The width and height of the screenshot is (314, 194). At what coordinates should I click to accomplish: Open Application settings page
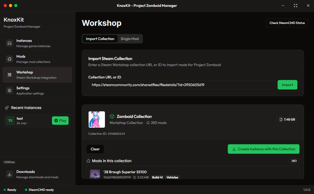click(37, 91)
